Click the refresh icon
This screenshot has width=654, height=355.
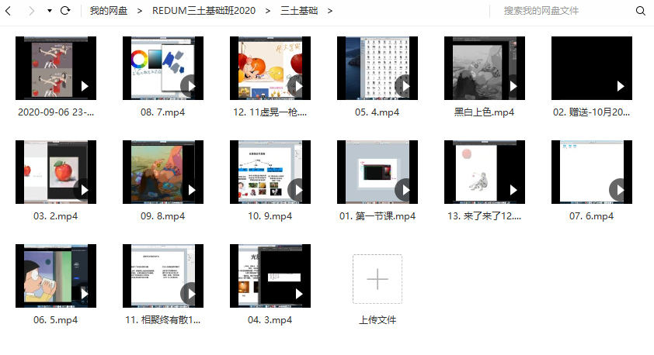click(65, 11)
